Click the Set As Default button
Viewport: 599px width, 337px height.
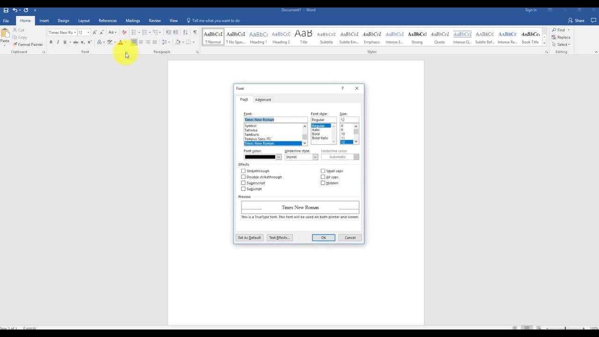(x=249, y=238)
